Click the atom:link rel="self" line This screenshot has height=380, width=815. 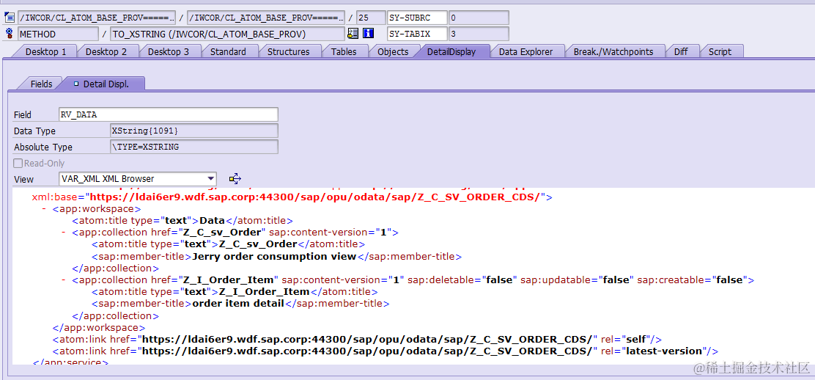356,338
